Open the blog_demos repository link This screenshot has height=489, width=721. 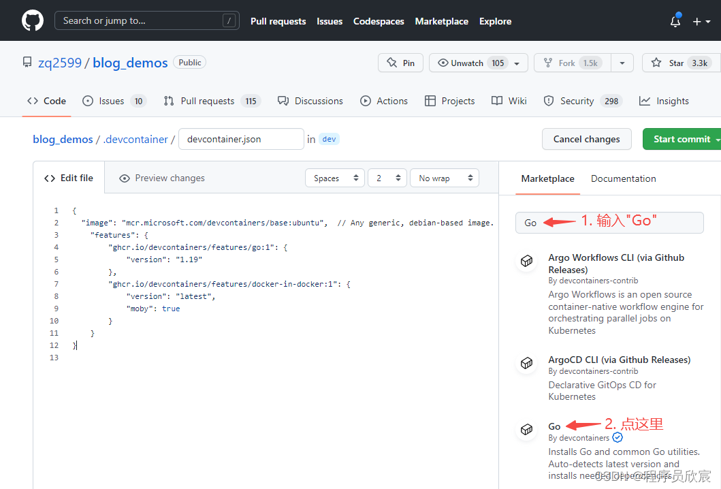pos(130,63)
